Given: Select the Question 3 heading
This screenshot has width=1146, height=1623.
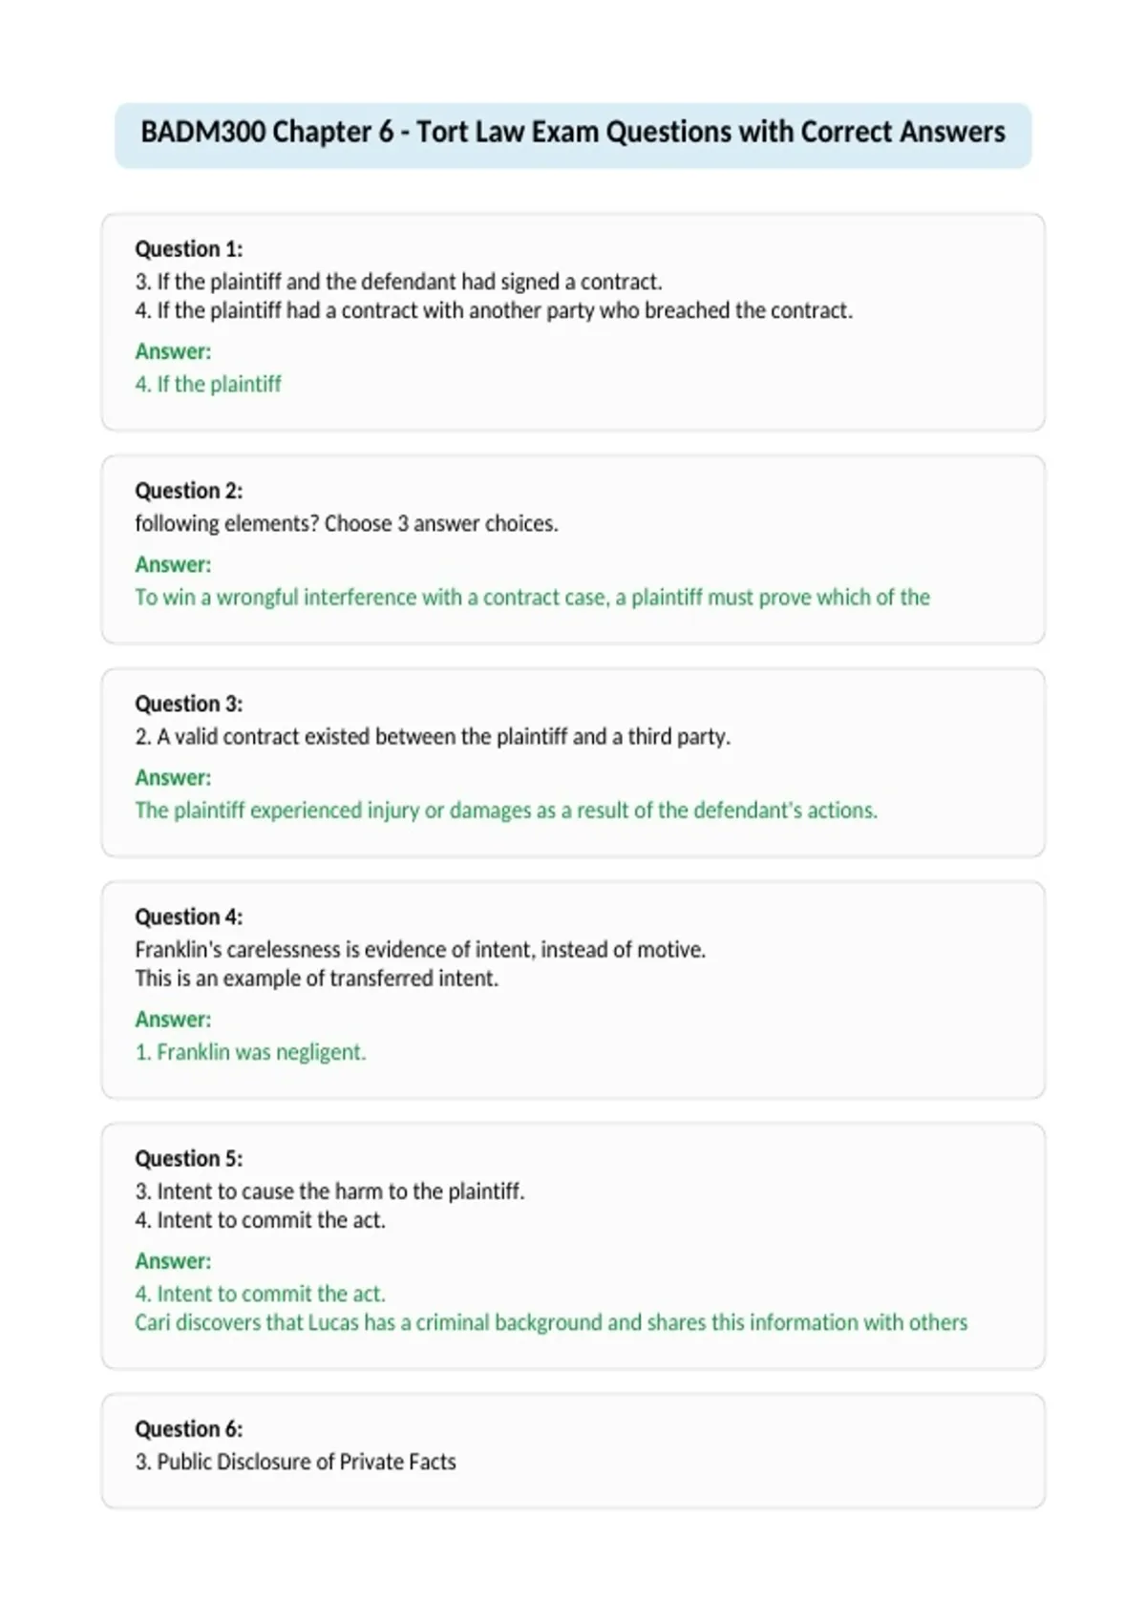Looking at the screenshot, I should 189,704.
